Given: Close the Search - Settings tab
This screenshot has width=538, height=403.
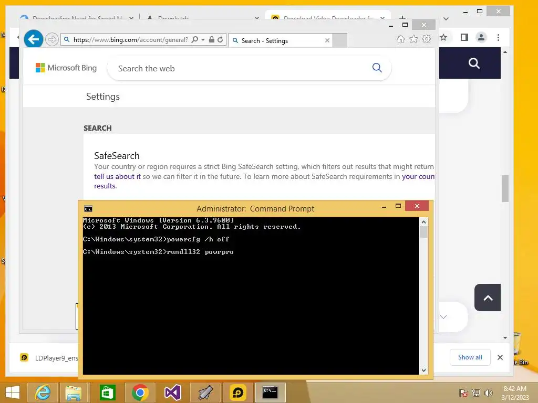Looking at the screenshot, I should point(327,40).
